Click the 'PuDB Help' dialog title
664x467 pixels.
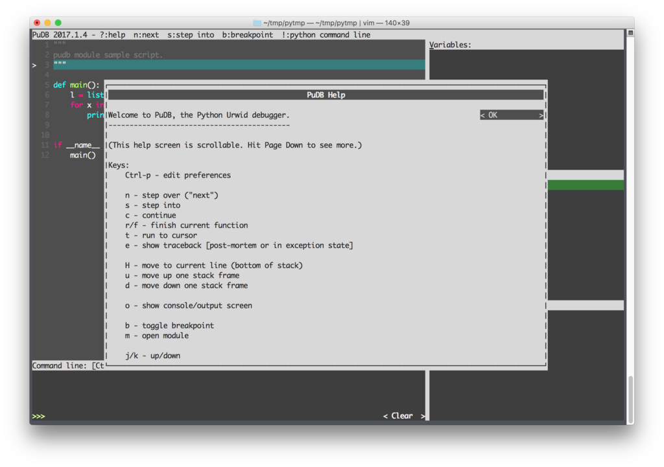click(x=326, y=95)
